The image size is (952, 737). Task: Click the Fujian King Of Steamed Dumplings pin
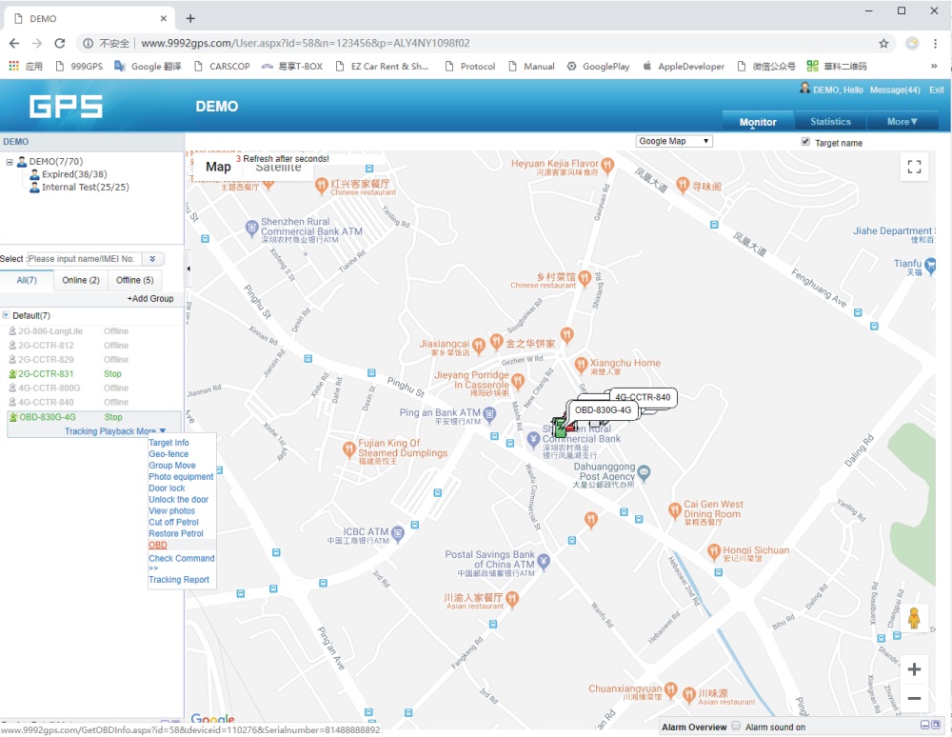pyautogui.click(x=349, y=449)
